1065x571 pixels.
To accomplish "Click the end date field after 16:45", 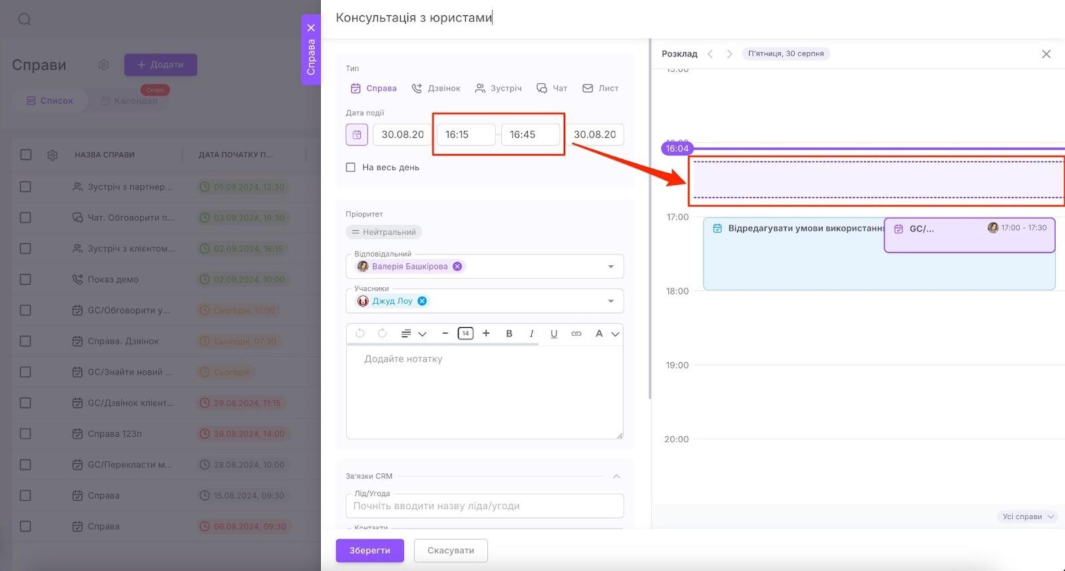I will point(595,134).
